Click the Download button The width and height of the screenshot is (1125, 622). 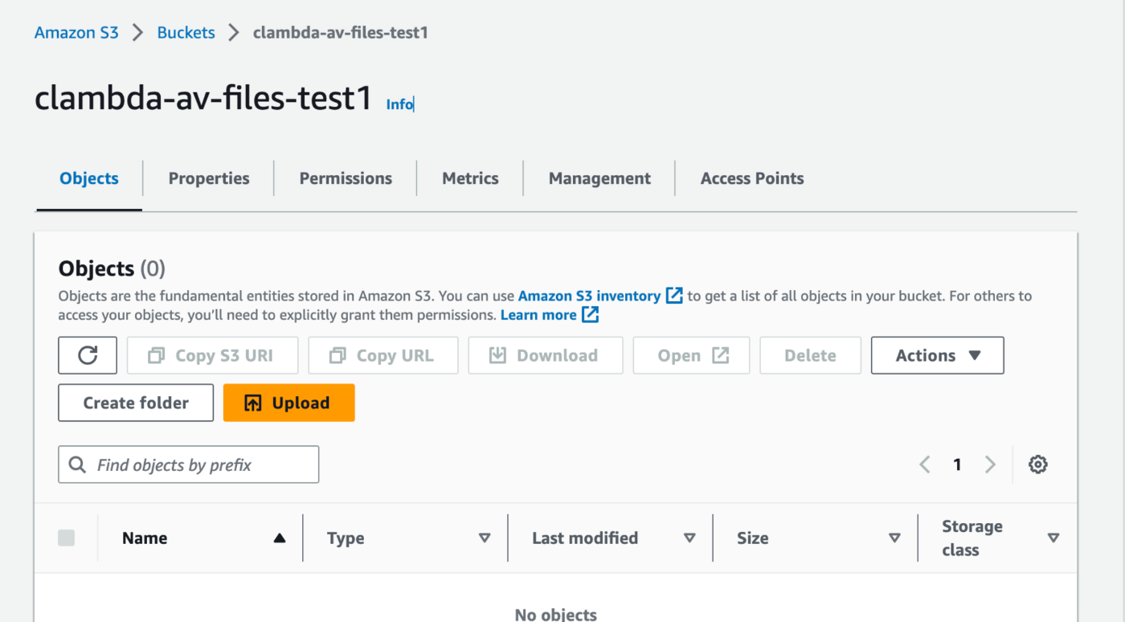click(x=546, y=355)
